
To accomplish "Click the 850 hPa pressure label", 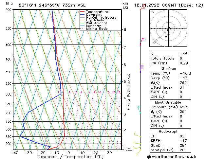I will tap(9, 137).
